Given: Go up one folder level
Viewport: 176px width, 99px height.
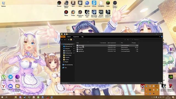Looking at the screenshot, I should click(69, 40).
